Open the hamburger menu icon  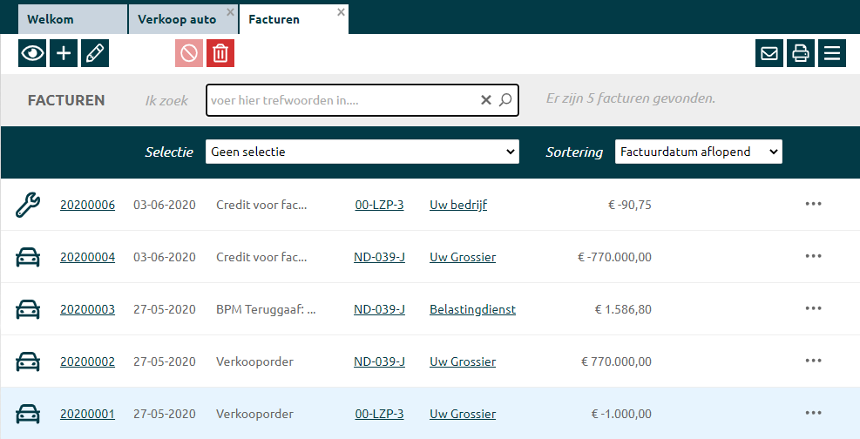832,53
